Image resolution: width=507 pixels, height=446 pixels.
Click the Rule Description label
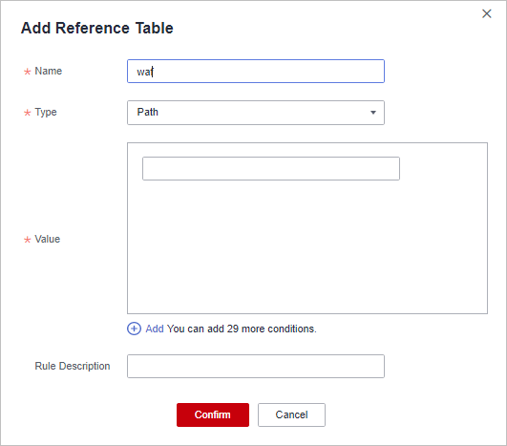(x=73, y=366)
